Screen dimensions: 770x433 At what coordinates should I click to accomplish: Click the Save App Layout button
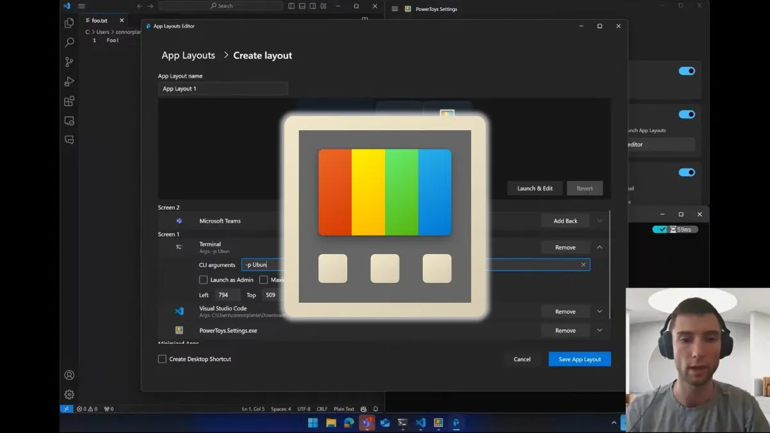pos(579,359)
